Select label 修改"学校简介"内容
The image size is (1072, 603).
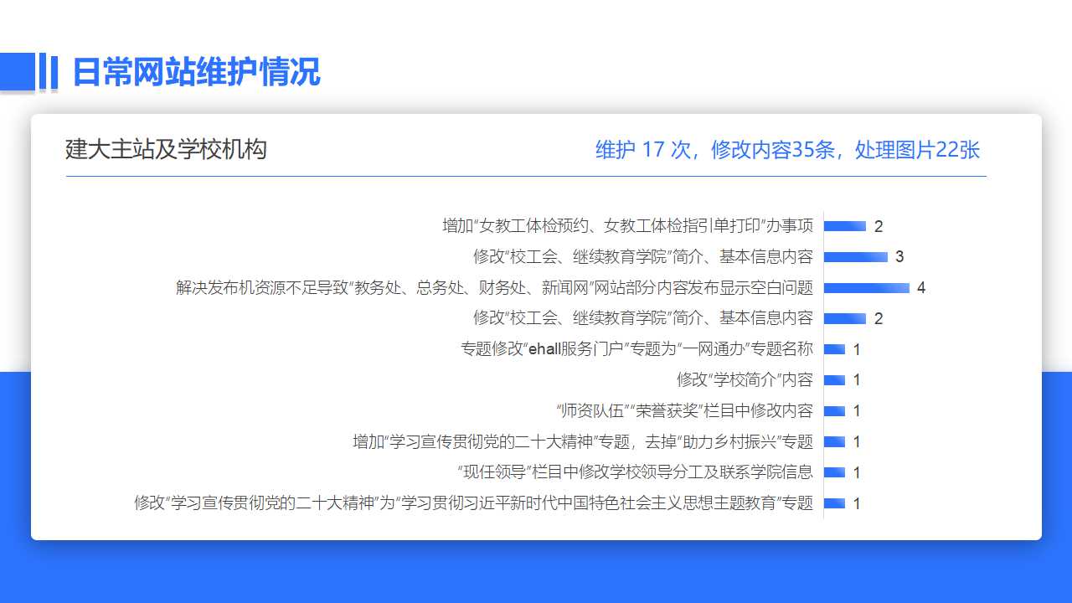pos(745,380)
